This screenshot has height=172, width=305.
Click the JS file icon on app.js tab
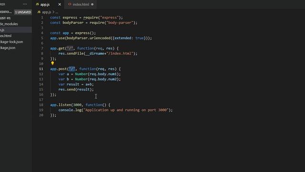tap(37, 4)
